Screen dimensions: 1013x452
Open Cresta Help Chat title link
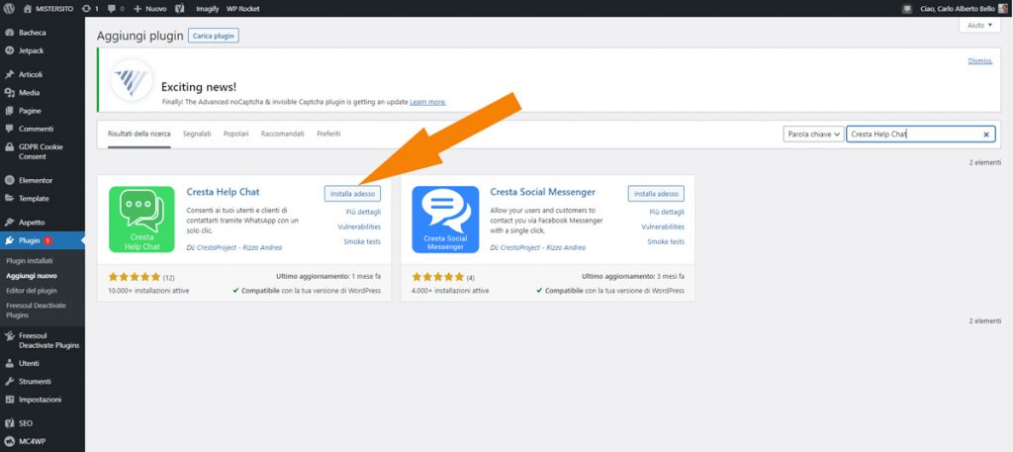coord(223,192)
